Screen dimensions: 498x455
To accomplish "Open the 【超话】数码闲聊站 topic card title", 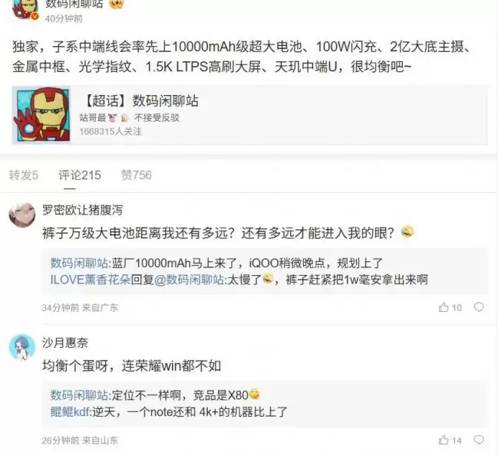I will tap(140, 101).
